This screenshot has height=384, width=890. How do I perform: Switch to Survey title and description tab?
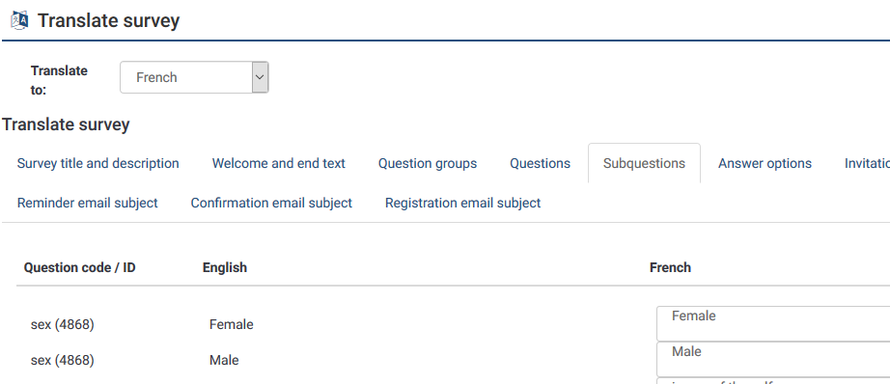97,163
